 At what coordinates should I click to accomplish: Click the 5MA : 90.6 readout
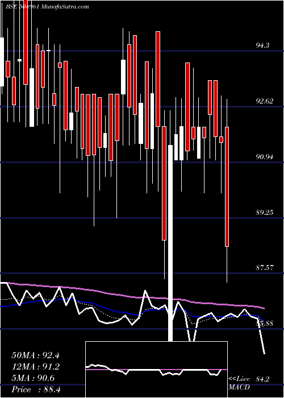tap(33, 378)
